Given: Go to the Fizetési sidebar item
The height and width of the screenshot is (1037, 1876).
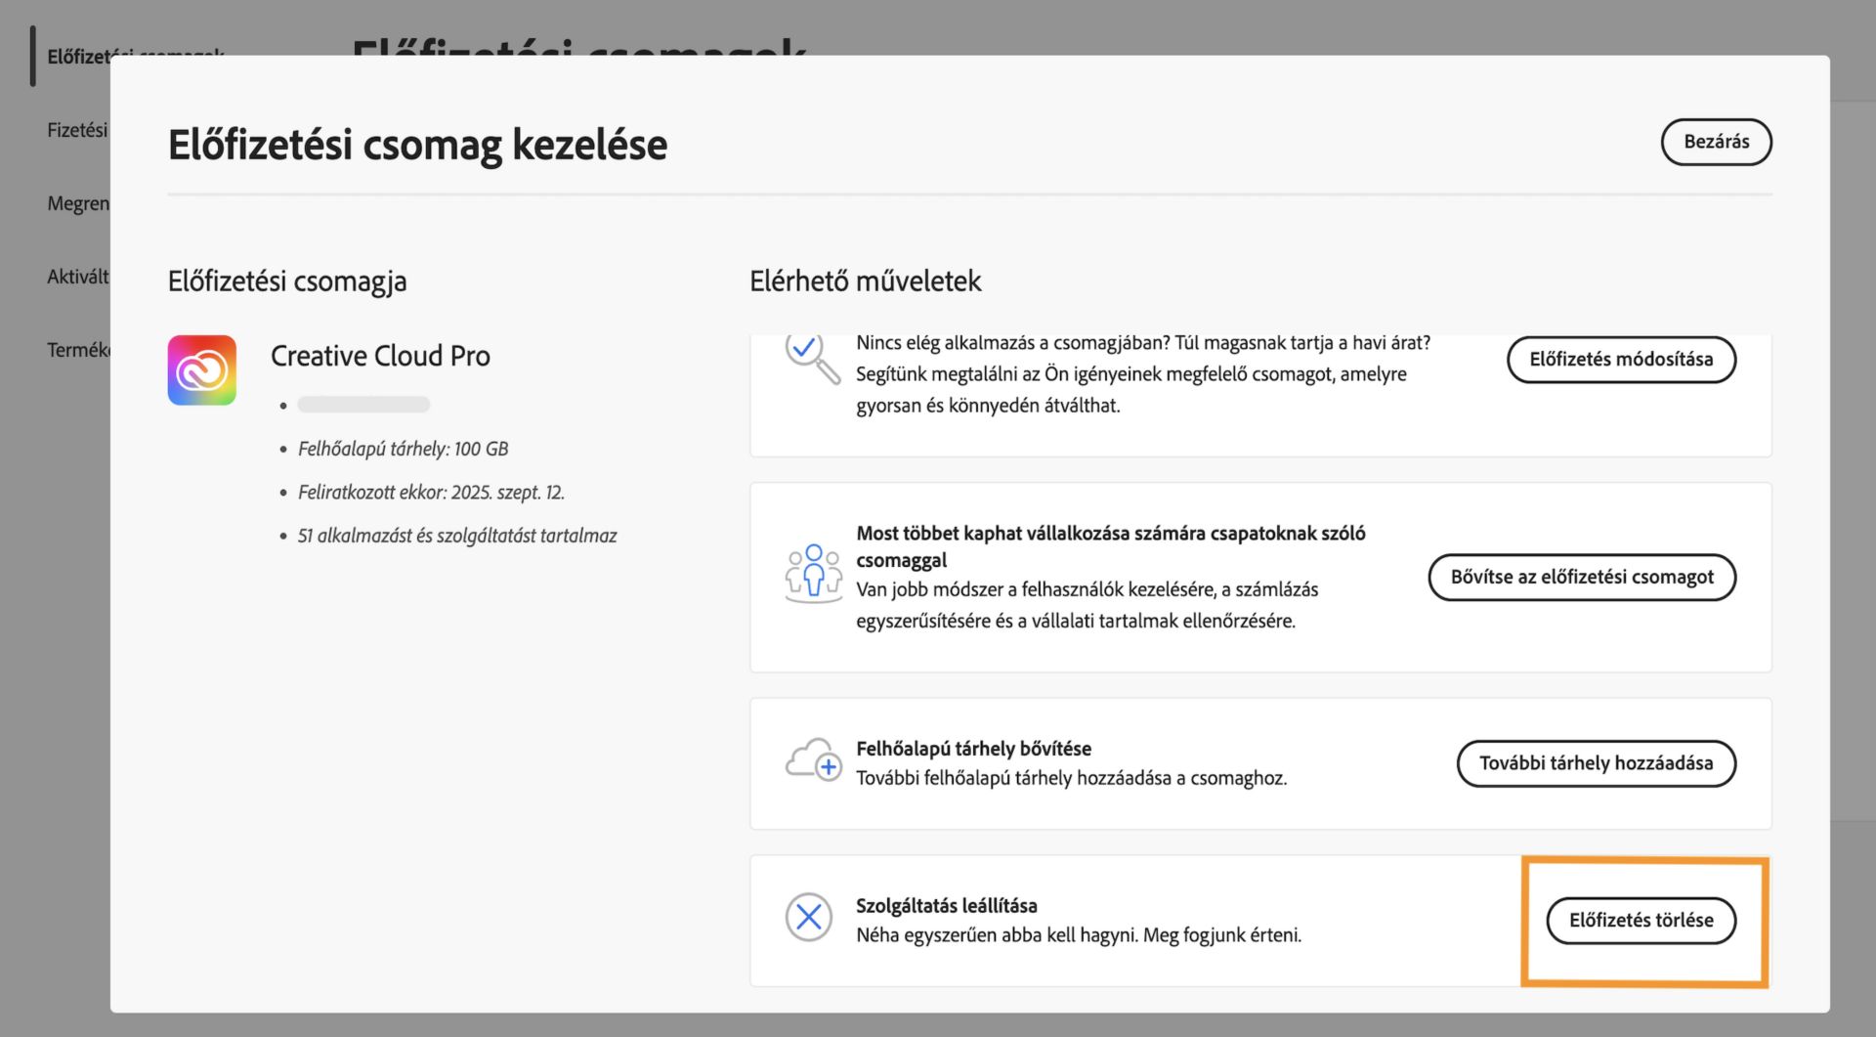Looking at the screenshot, I should (x=77, y=130).
